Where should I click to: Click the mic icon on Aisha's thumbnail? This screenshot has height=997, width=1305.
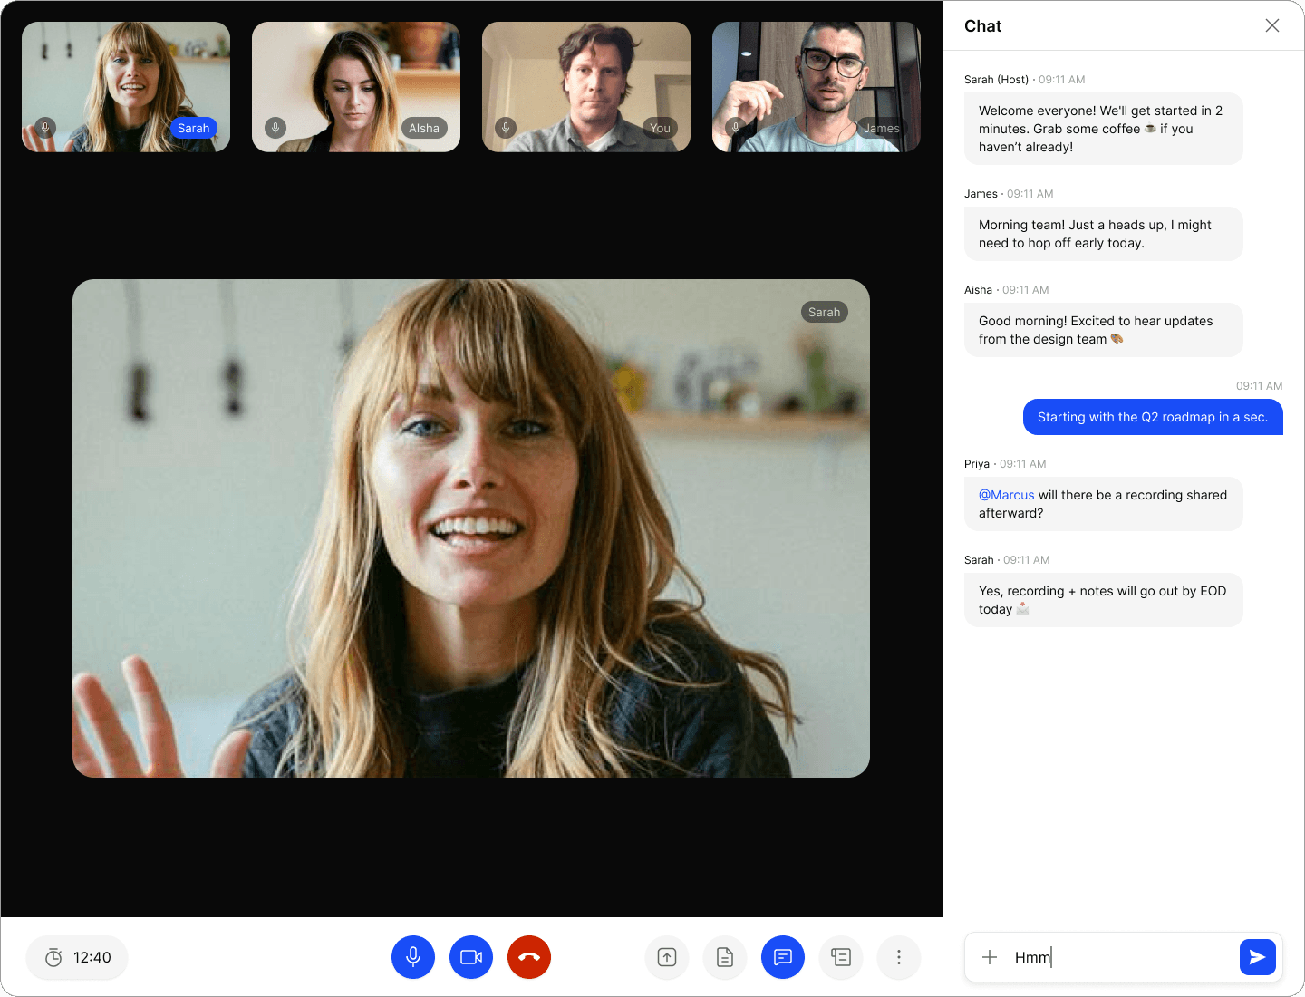click(x=275, y=128)
